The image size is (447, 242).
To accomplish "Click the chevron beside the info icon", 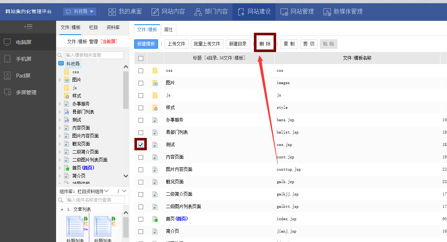I will coord(125,191).
